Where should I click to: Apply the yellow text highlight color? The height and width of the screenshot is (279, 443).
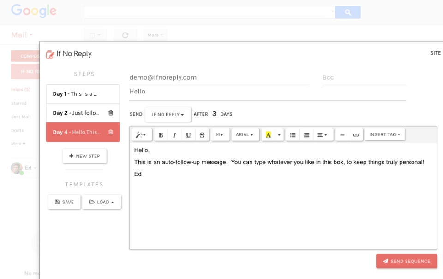click(269, 135)
